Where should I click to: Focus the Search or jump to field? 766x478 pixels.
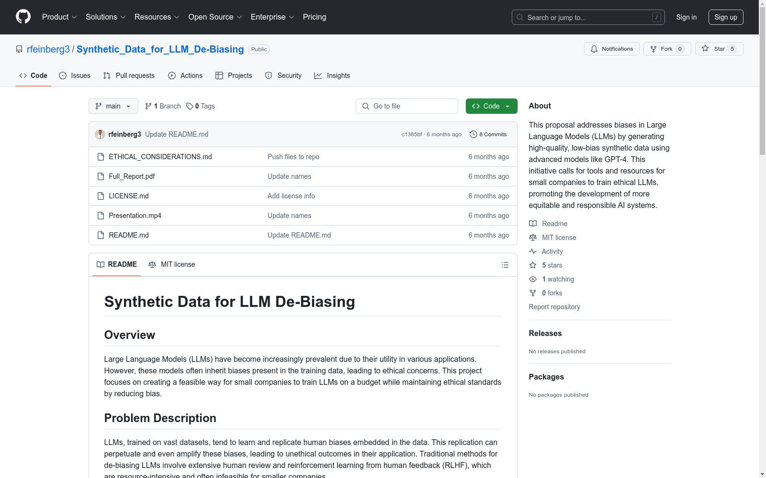(x=588, y=17)
